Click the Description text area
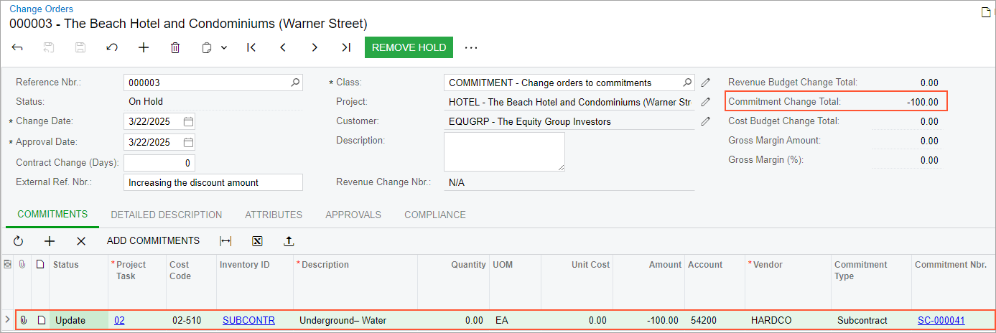 click(504, 151)
